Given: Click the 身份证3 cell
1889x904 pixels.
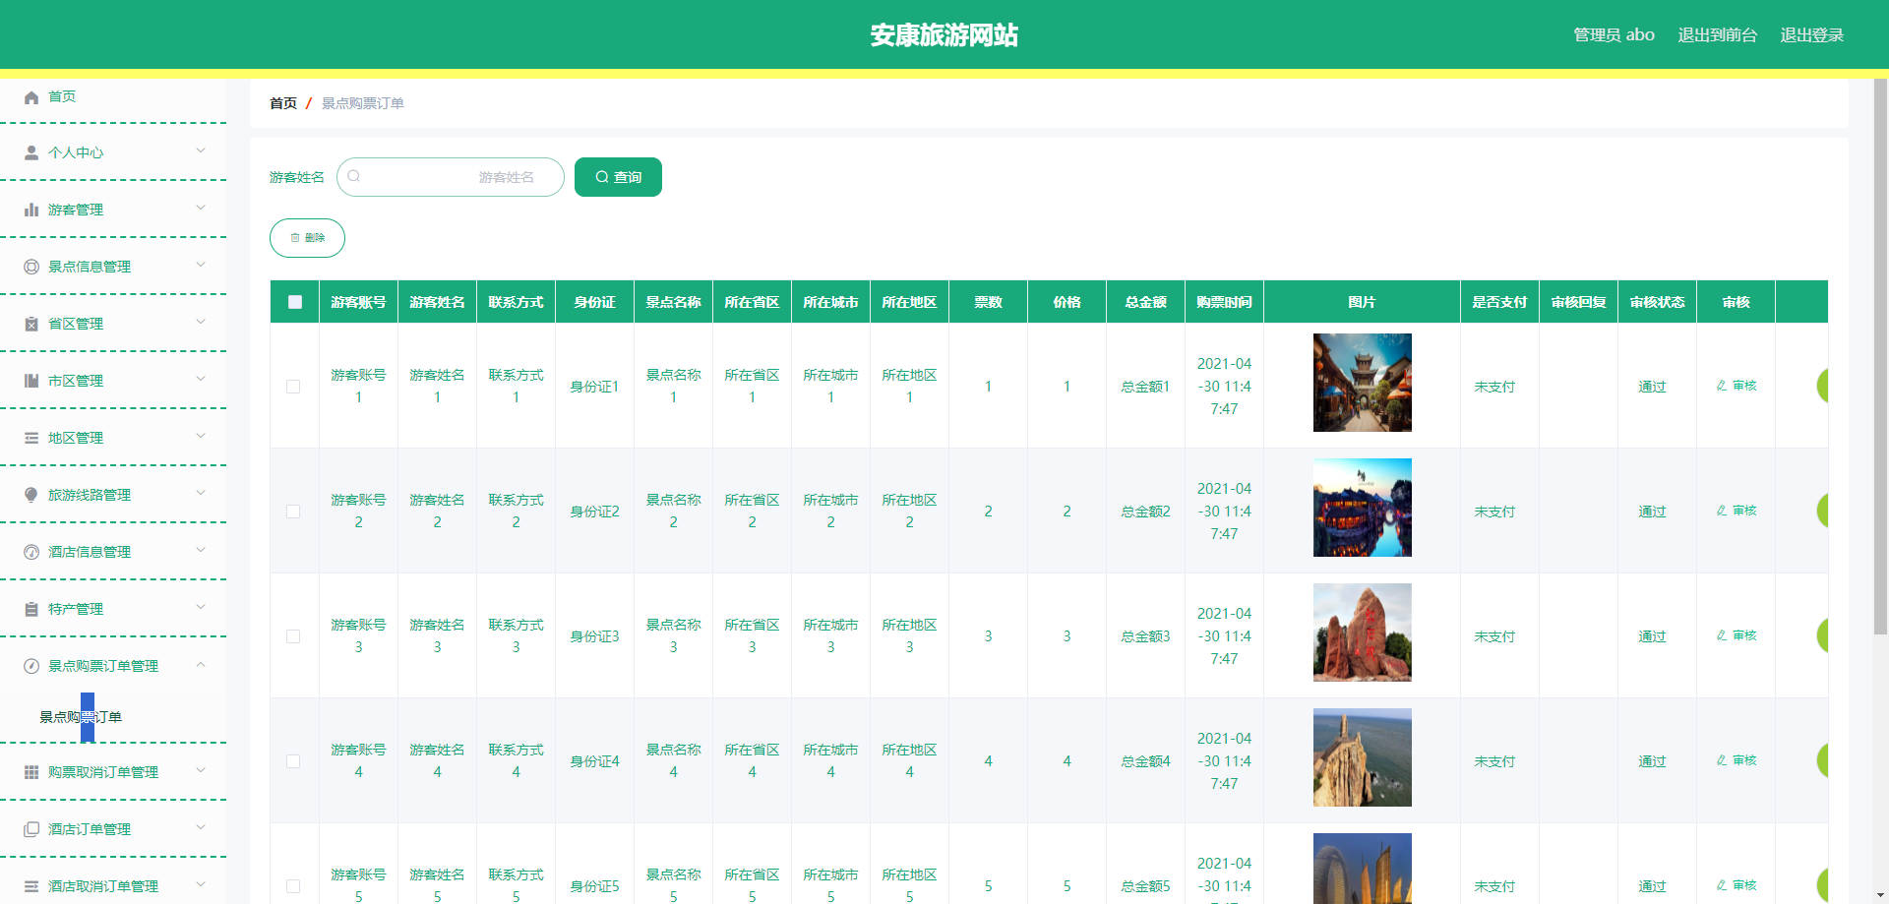Looking at the screenshot, I should pyautogui.click(x=594, y=636).
